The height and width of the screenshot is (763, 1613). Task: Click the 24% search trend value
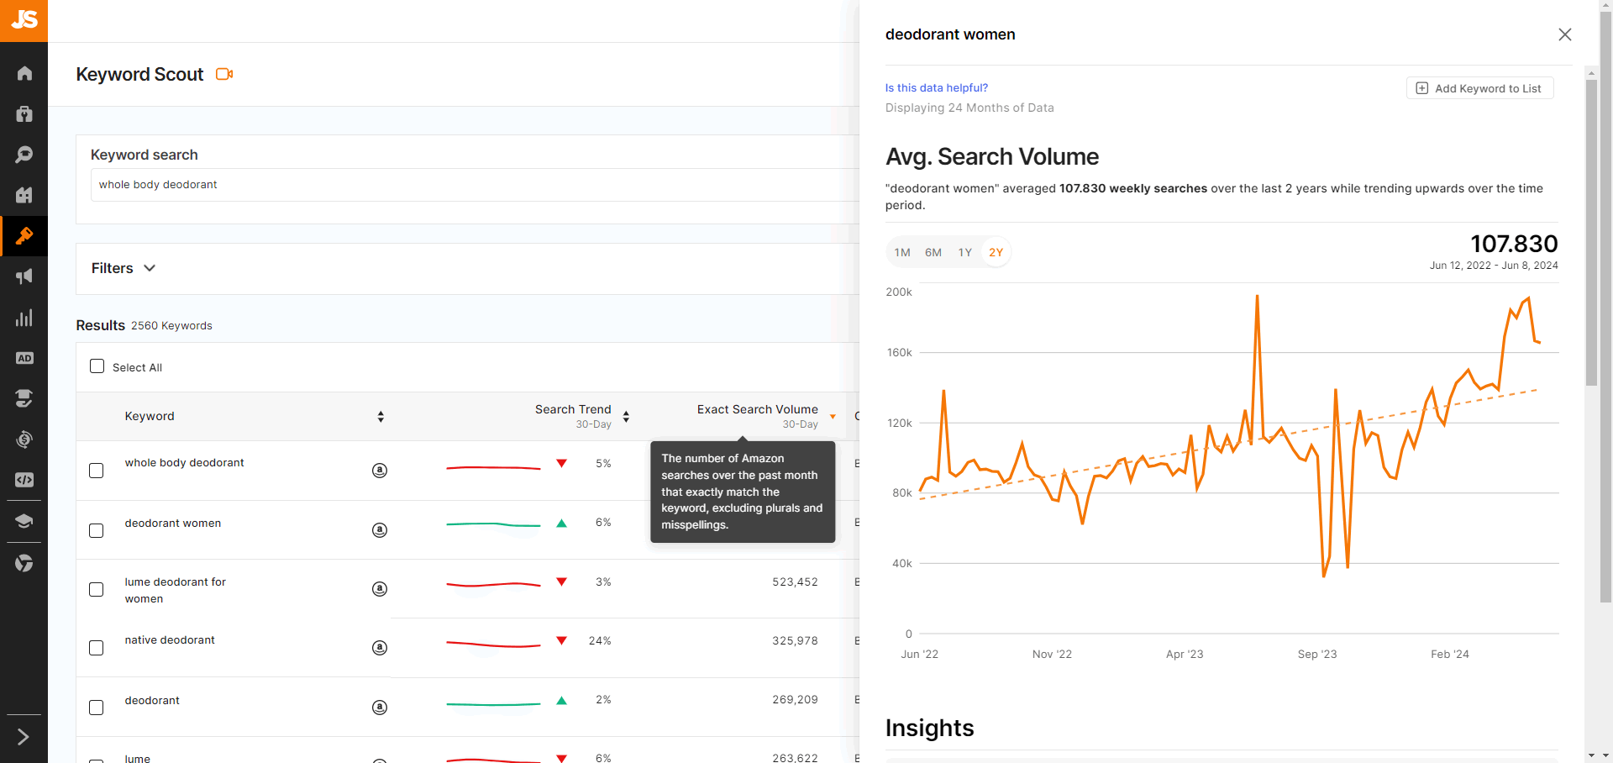click(x=600, y=640)
